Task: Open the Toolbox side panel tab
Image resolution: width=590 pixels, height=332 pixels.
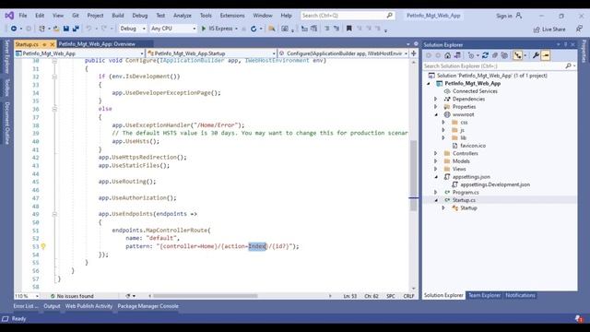Action: point(6,87)
